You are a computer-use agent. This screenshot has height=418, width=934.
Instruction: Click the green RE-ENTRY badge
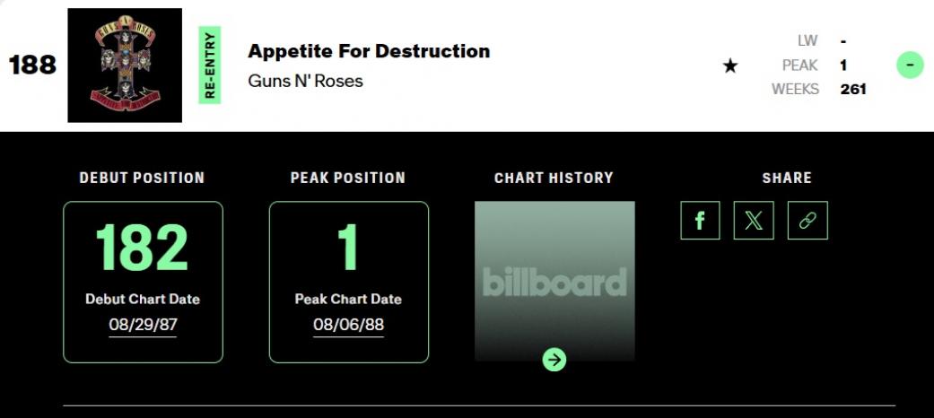click(x=210, y=65)
